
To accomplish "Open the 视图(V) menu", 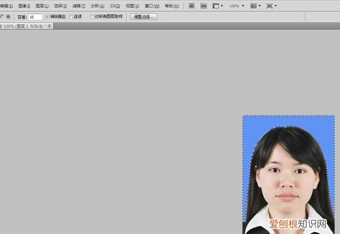I will coord(132,6).
